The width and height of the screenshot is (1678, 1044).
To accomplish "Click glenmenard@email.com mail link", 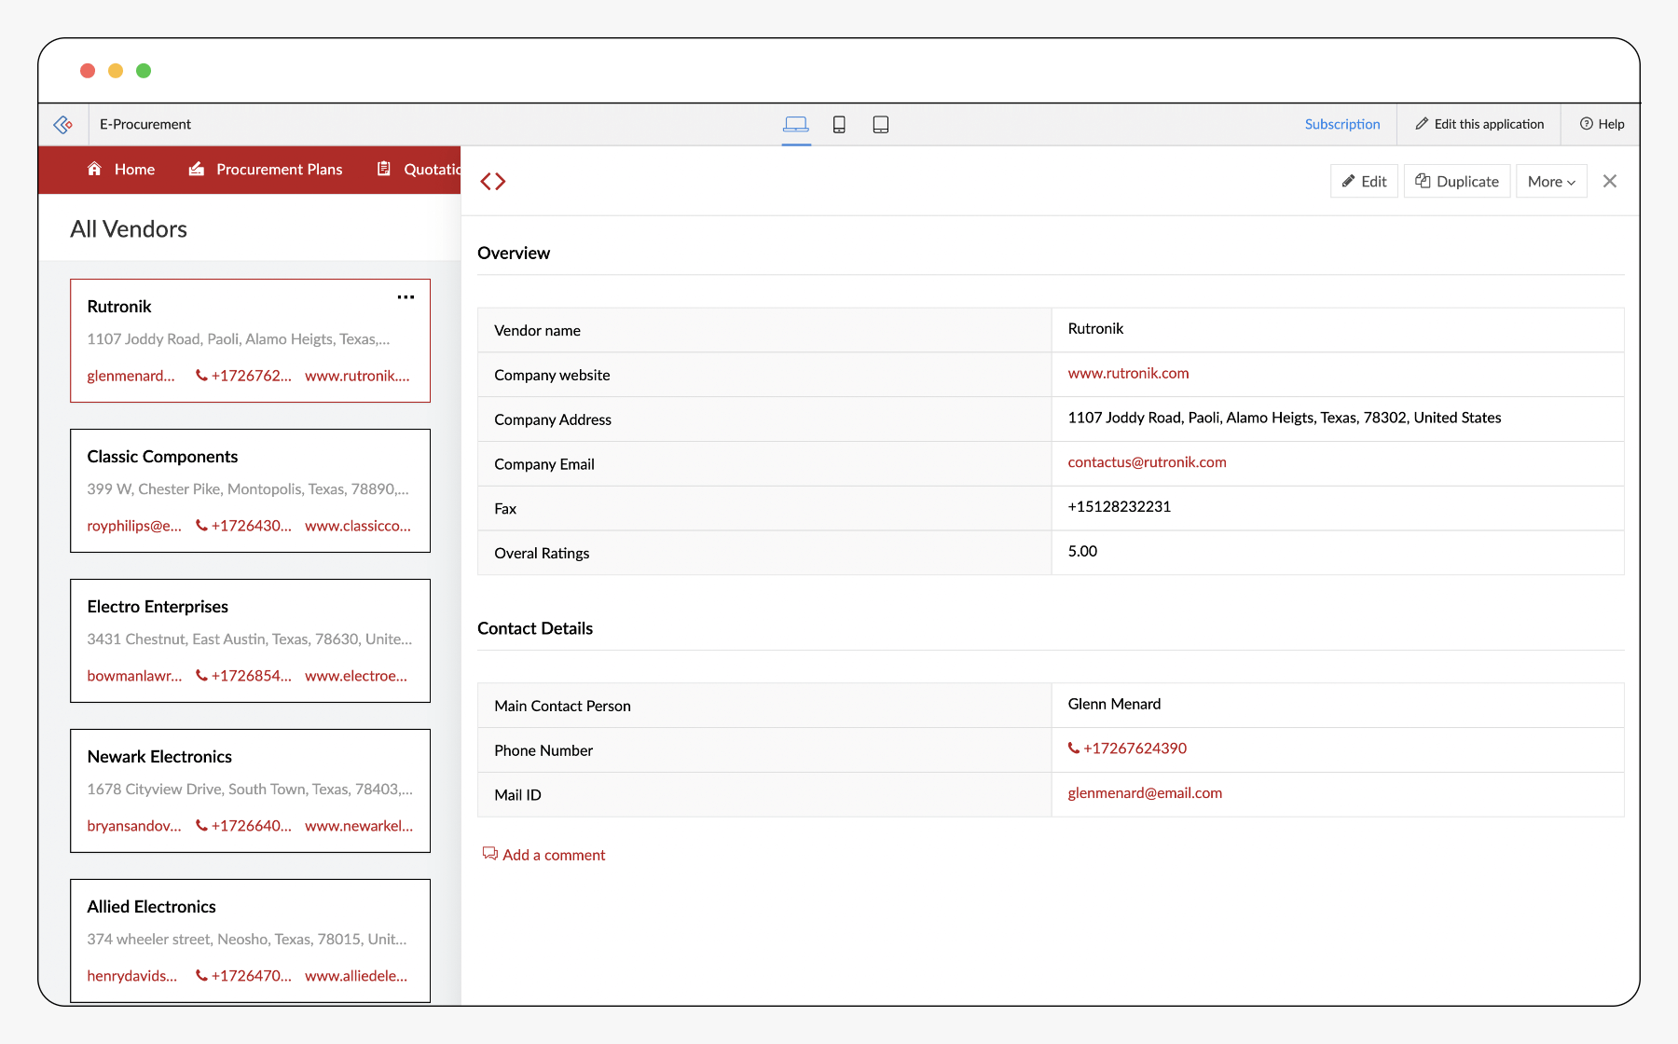I will point(1145,793).
